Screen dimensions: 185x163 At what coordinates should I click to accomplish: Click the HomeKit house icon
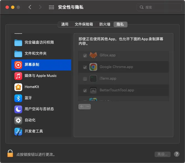click(18, 87)
